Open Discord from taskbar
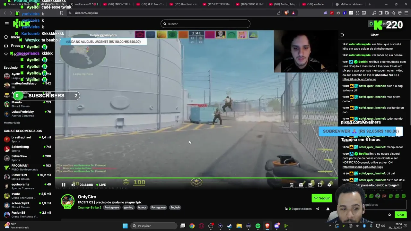 coord(277,226)
